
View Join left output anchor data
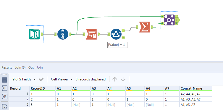4,106
